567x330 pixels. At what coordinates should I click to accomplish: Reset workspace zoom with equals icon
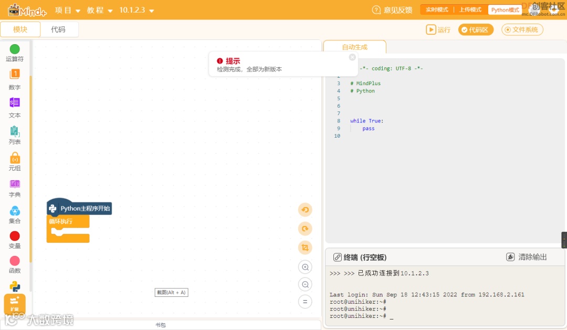point(305,302)
